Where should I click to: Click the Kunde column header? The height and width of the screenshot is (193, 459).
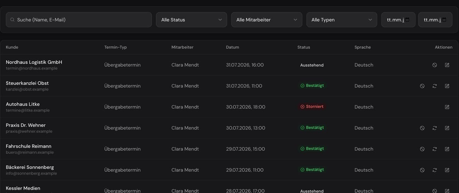point(12,47)
